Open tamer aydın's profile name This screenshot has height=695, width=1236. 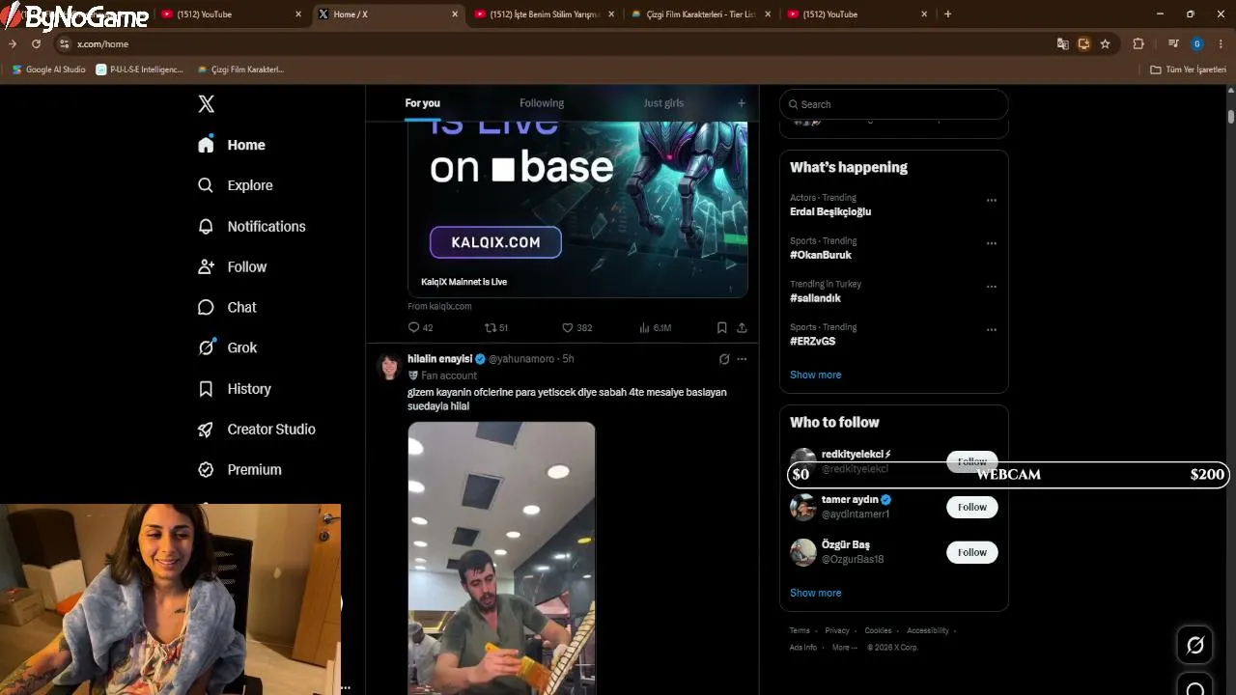click(x=850, y=500)
